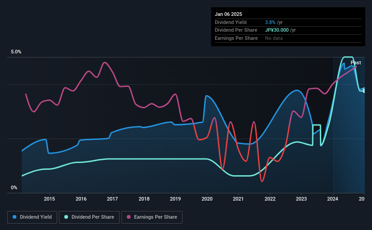Select the 2019 x-axis label
The width and height of the screenshot is (372, 230).
(175, 199)
